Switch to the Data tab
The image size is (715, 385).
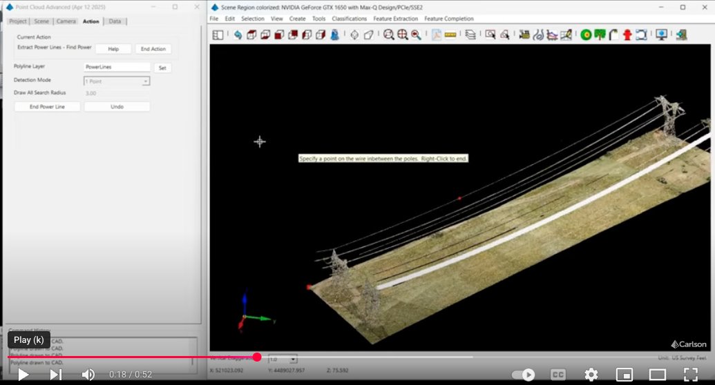(115, 21)
